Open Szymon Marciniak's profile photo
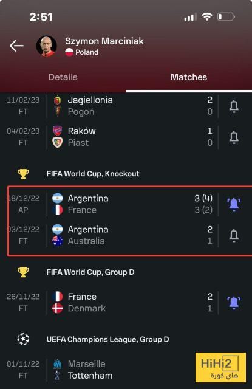 46,46
